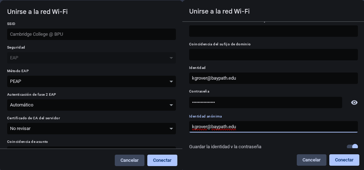Click the title of the dialog with the Identidad field
The image size is (364, 170).
219,11
